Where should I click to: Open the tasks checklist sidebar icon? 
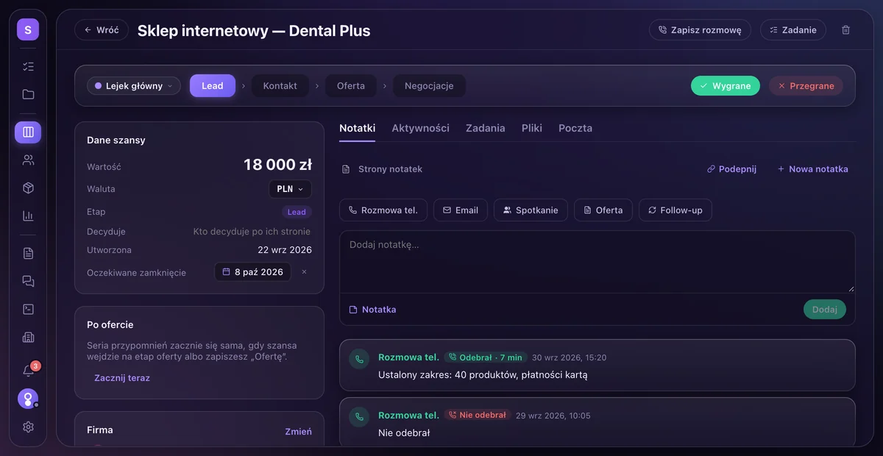28,66
